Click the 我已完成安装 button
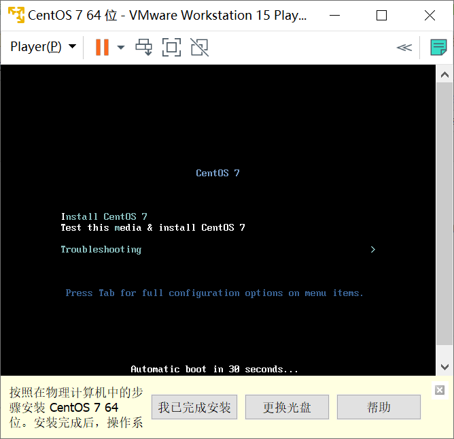The width and height of the screenshot is (454, 439). point(194,407)
